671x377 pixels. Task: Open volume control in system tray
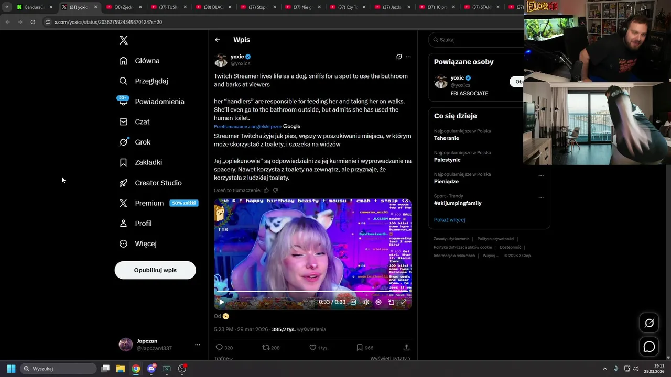tap(635, 369)
